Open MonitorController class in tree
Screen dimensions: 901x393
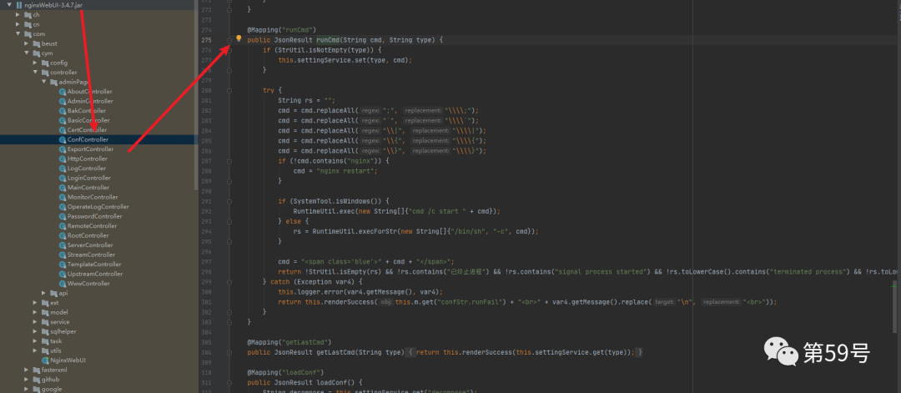93,197
